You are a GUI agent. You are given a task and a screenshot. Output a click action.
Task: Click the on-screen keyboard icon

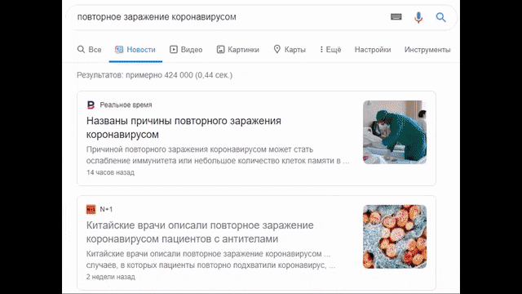click(396, 16)
